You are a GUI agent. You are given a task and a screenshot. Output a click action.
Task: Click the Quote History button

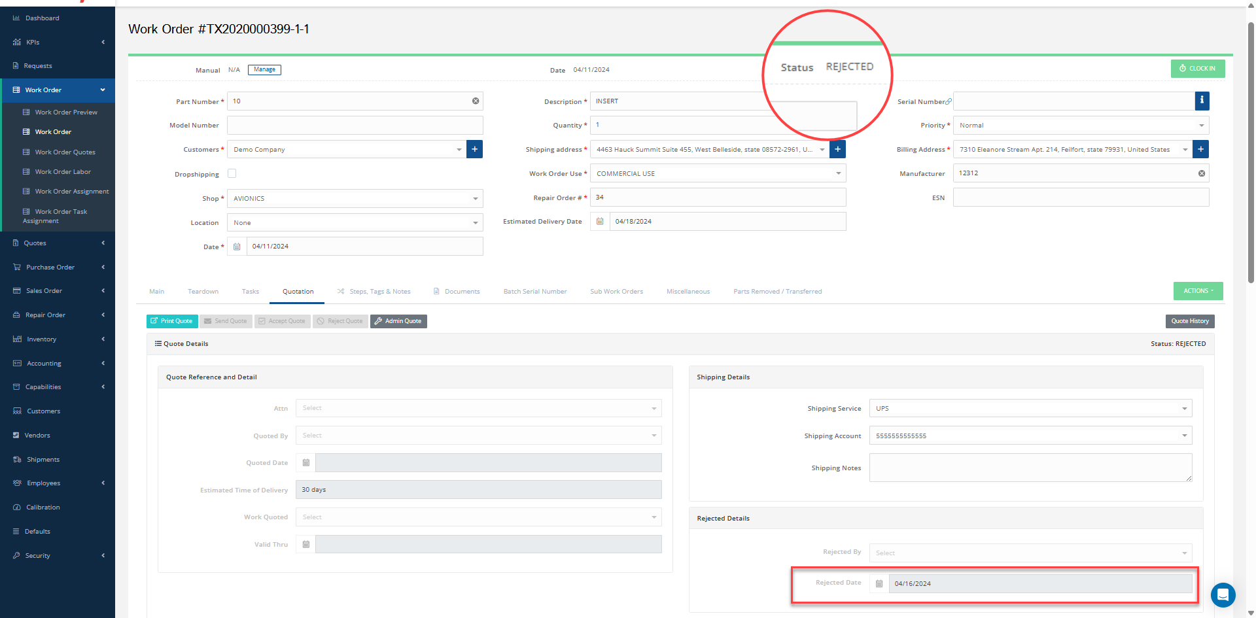(x=1189, y=321)
